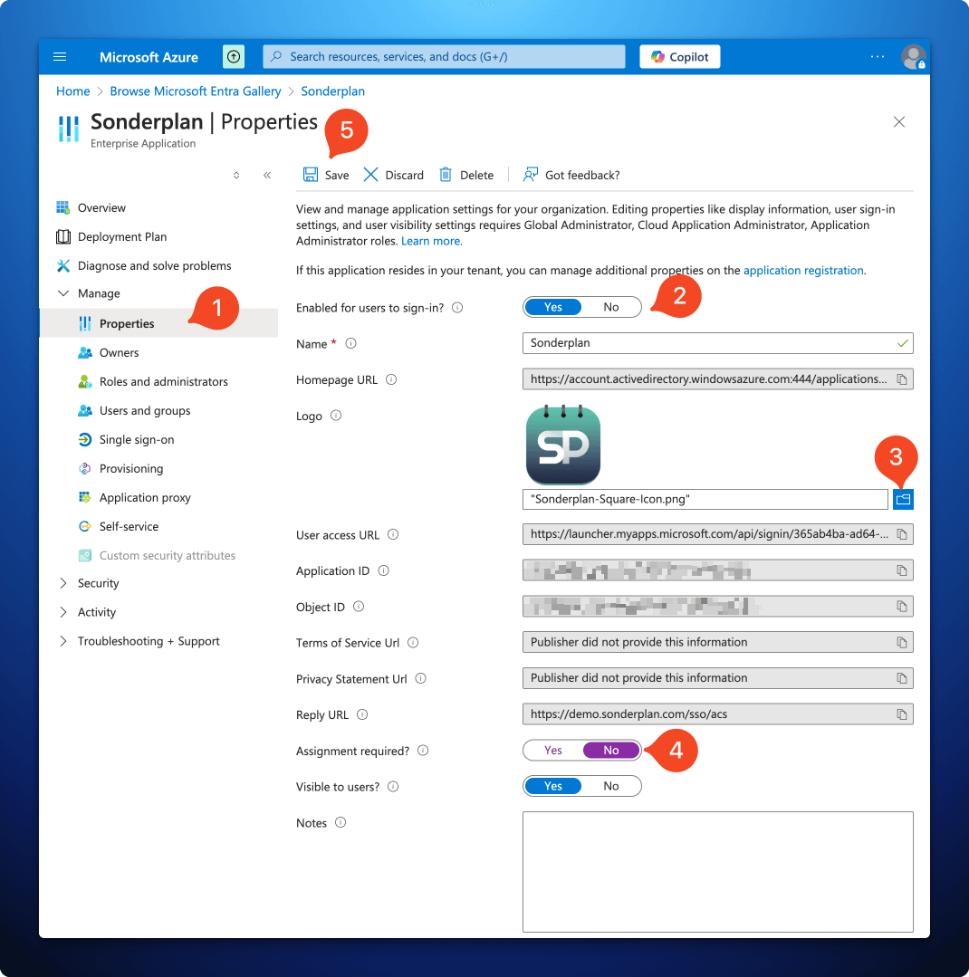
Task: Discard pending changes
Action: click(x=393, y=174)
